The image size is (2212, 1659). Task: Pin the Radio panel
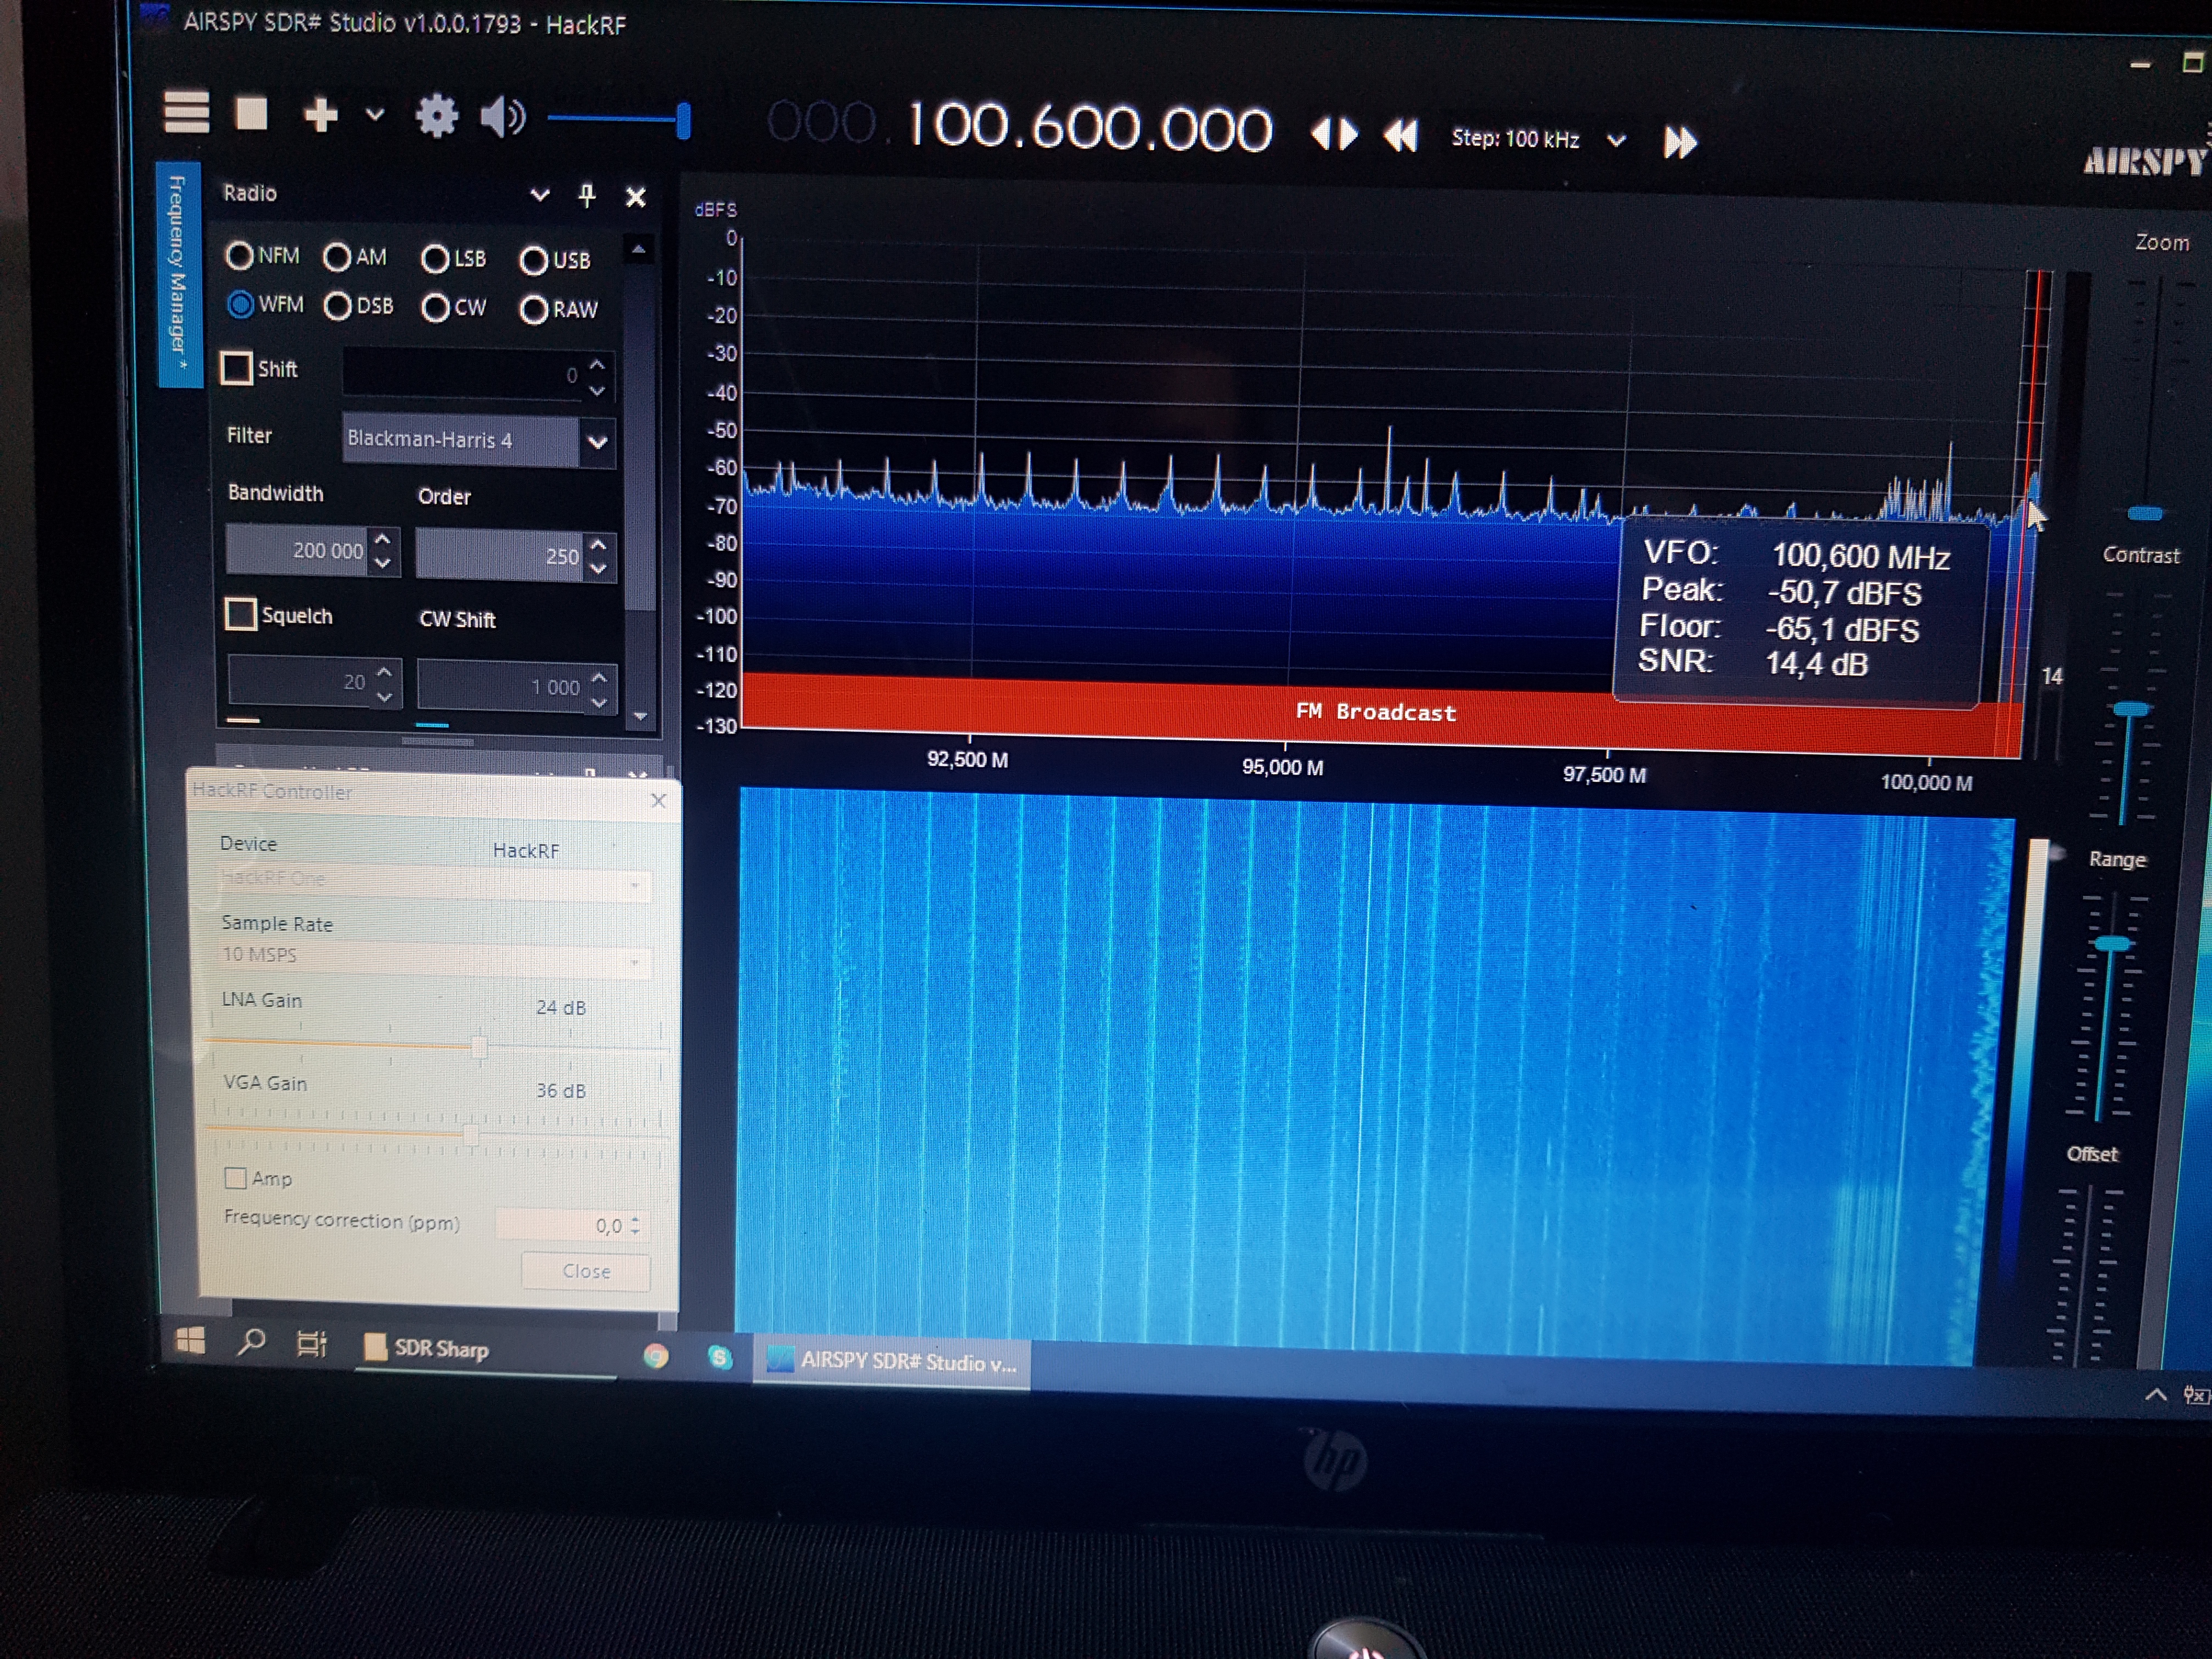pyautogui.click(x=587, y=195)
